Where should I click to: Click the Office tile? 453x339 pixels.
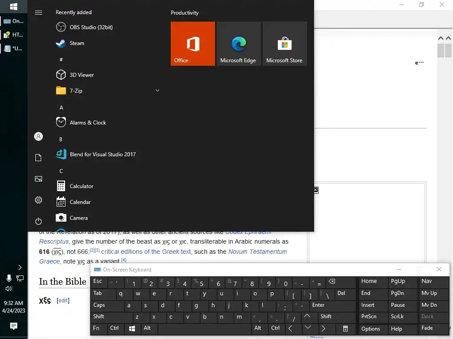(193, 44)
